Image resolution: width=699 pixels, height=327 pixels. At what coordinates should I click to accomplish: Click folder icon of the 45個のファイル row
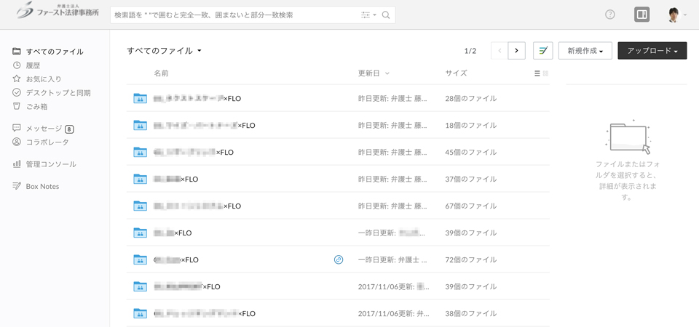140,152
